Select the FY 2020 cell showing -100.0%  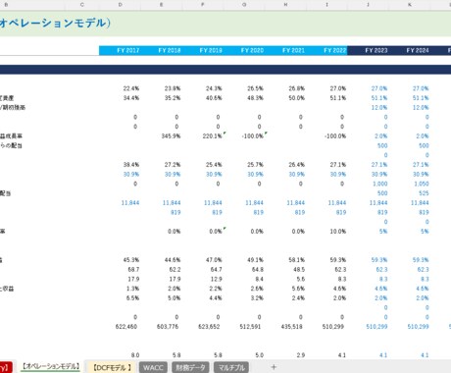[254, 135]
